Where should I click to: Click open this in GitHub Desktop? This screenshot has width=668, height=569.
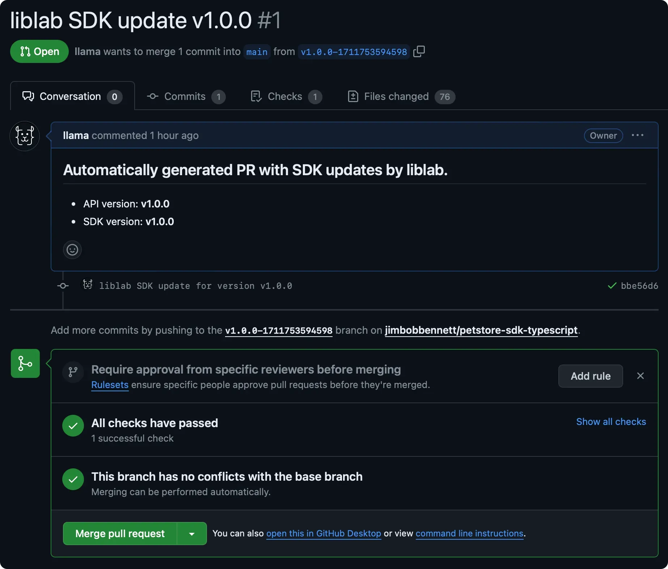pos(324,534)
